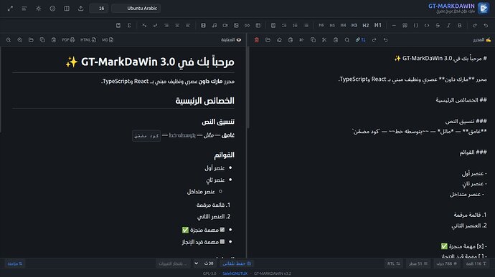
Task: Insert math formula sigma icon
Action: tap(129, 25)
